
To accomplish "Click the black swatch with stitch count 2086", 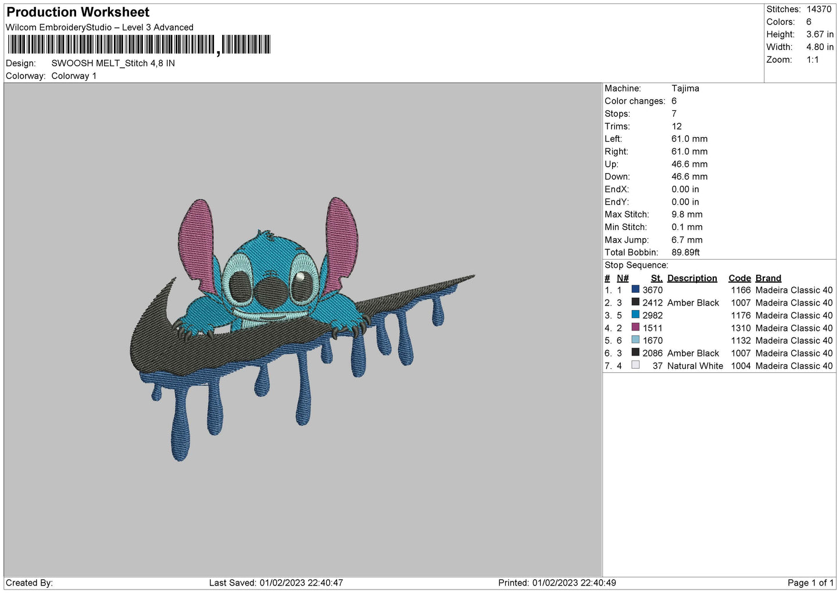I will [635, 353].
